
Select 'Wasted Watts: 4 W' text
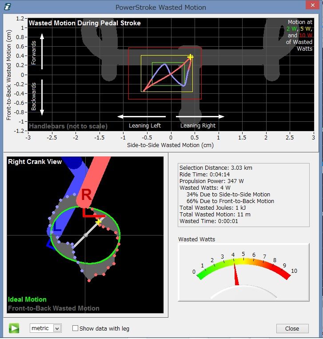coord(205,188)
